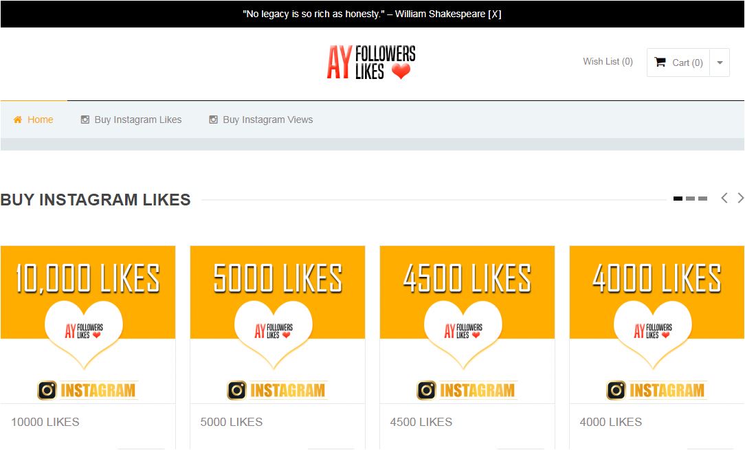Screen dimensions: 745x450
Task: Open the Wish List (0) link
Action: [x=608, y=62]
